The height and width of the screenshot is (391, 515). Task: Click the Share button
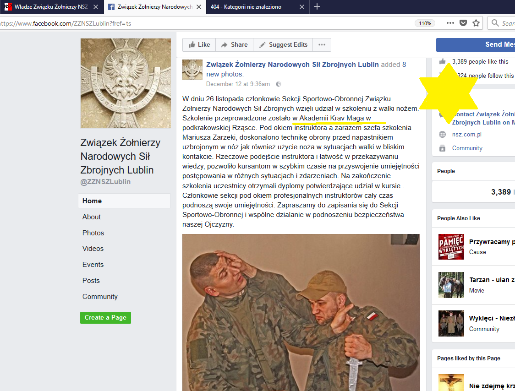tap(234, 45)
